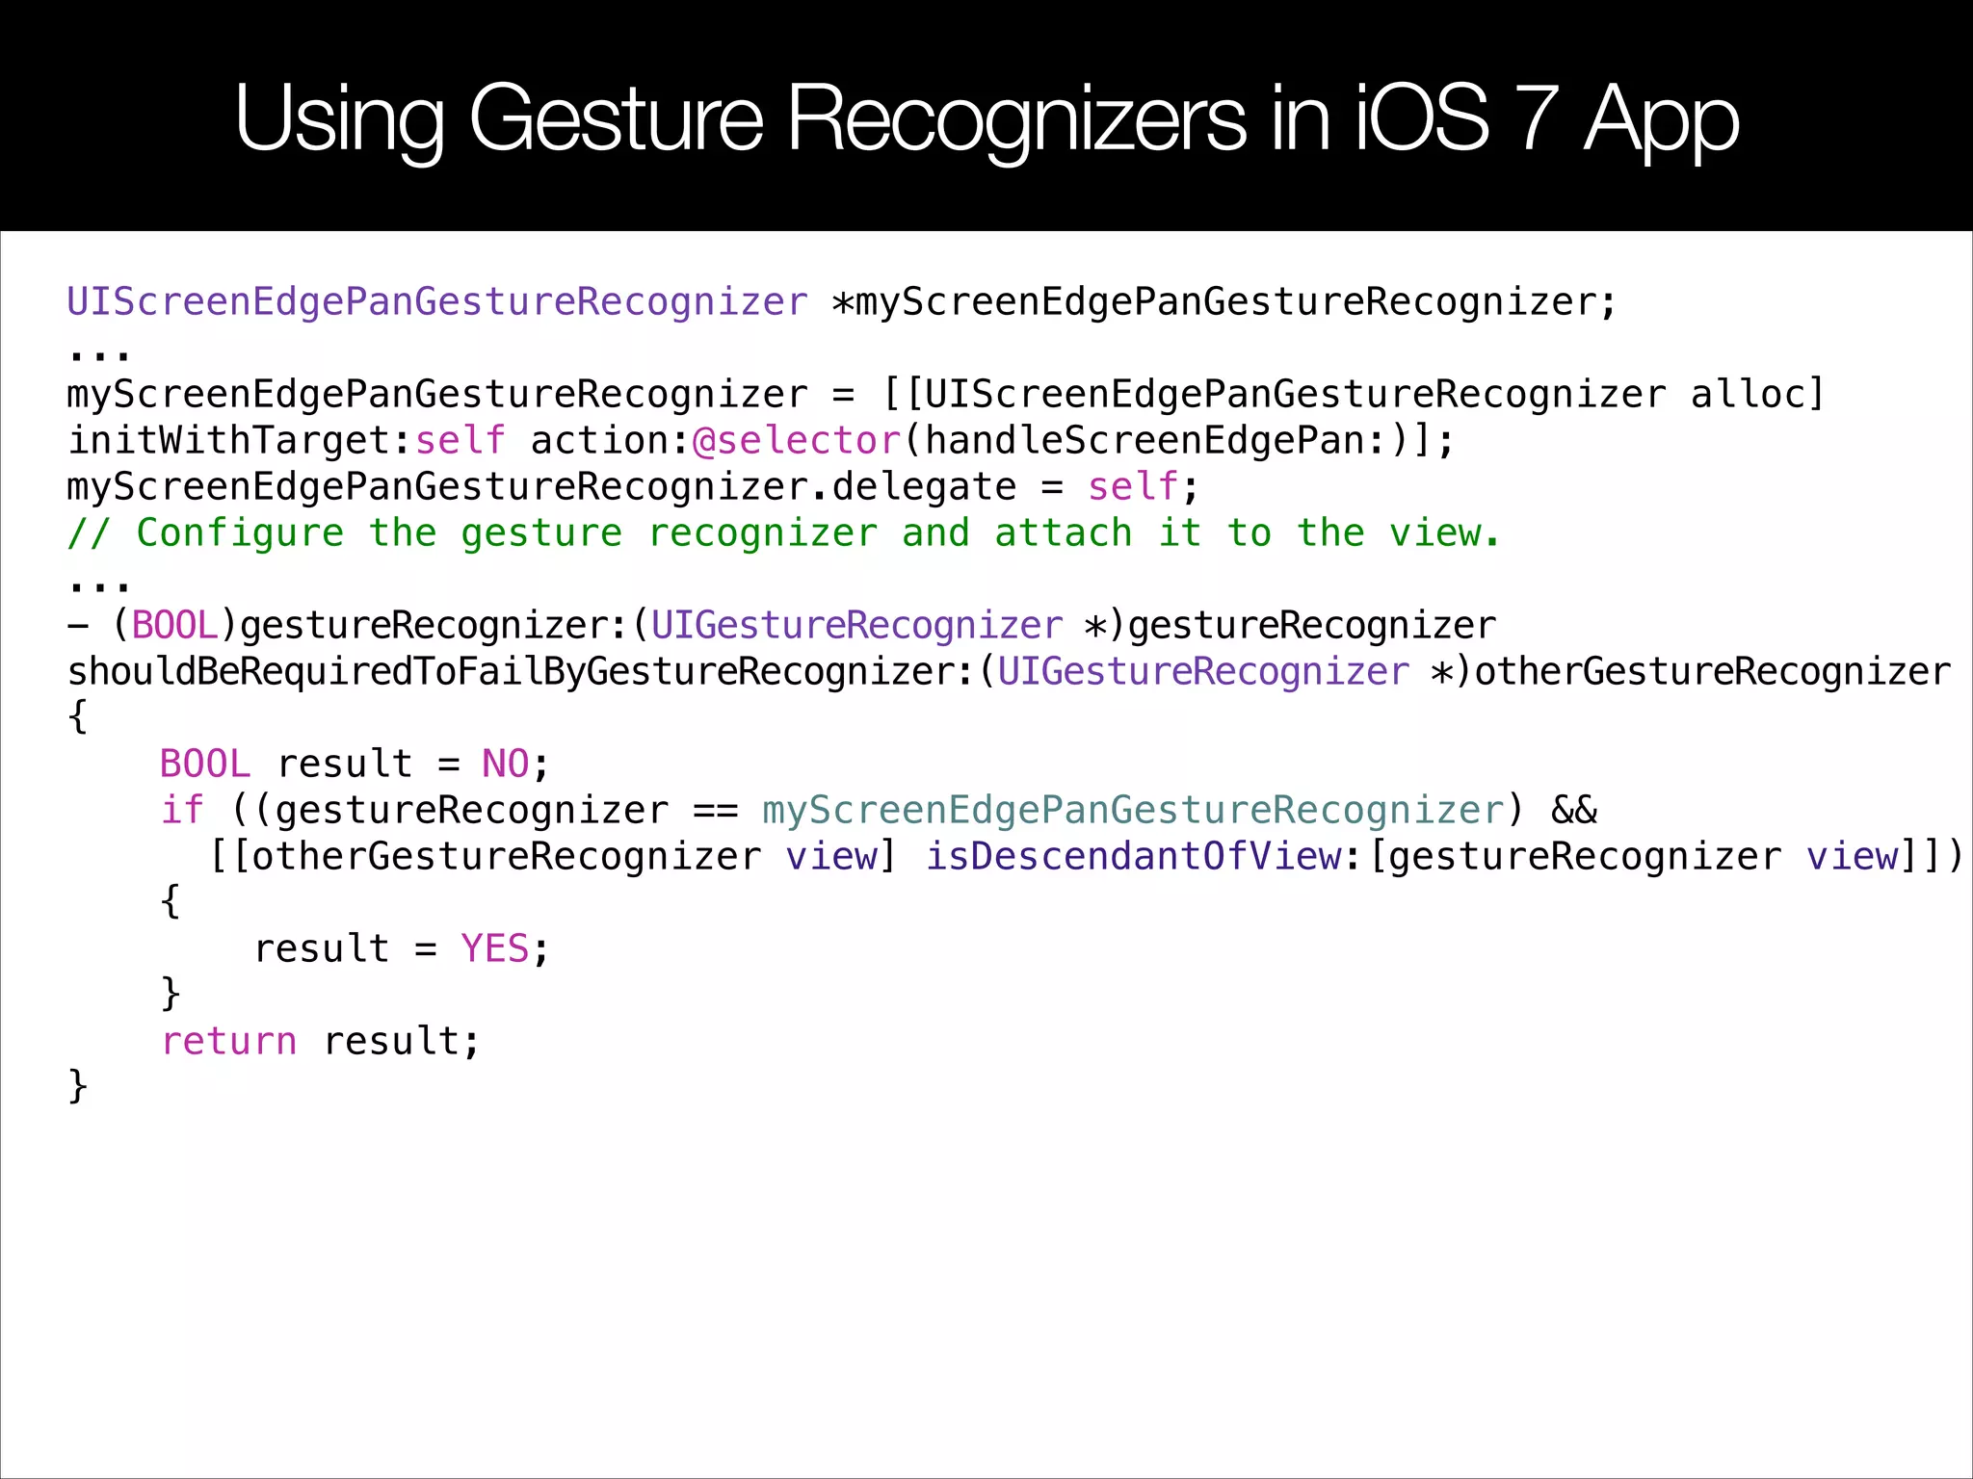Click the "(BOOL)" return type in the method signature
Image resolution: width=1973 pixels, height=1479 pixels.
(174, 626)
